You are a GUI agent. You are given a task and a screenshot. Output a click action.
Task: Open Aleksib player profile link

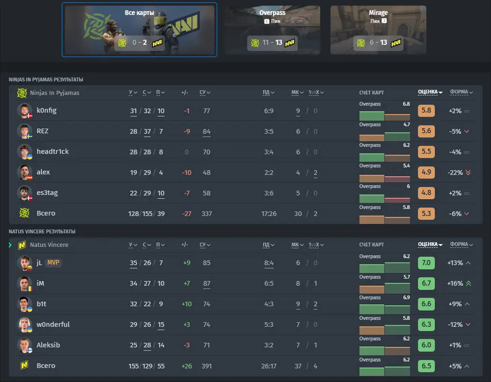click(48, 345)
